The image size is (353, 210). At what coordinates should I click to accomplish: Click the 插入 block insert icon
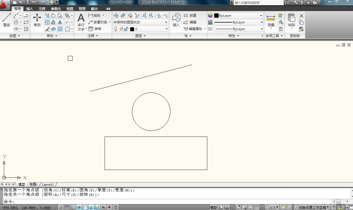pyautogui.click(x=176, y=19)
